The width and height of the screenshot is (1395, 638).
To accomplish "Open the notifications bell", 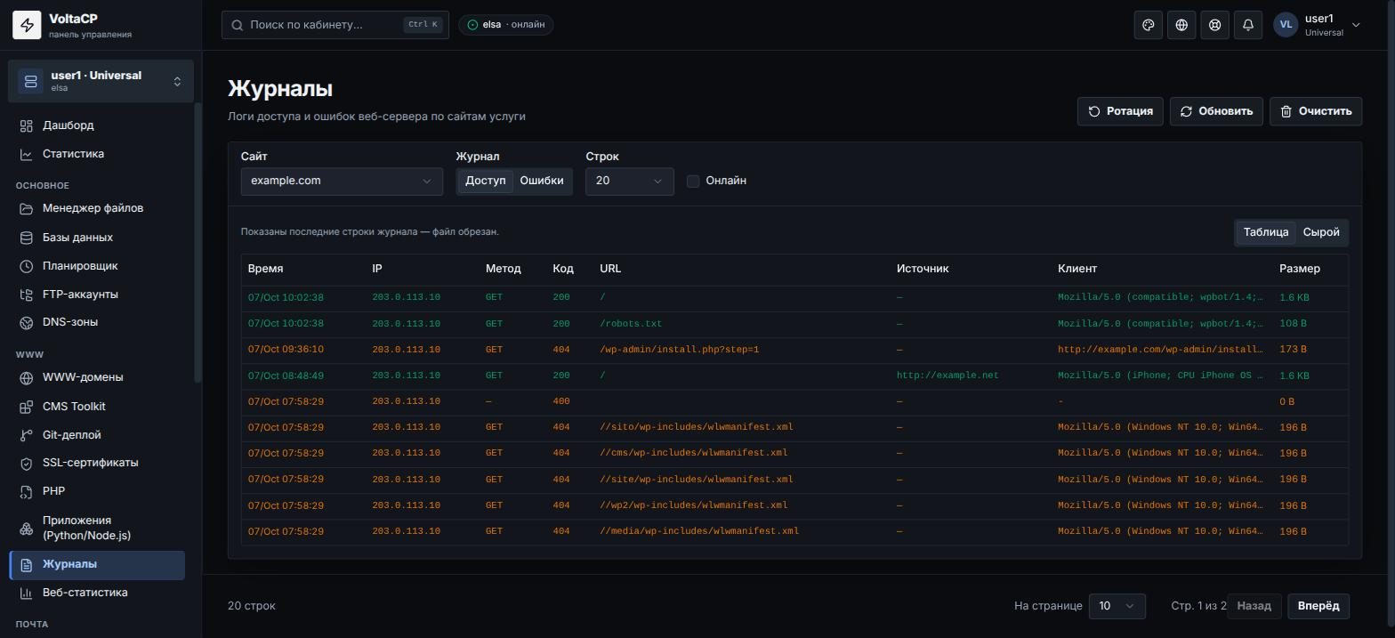I will pyautogui.click(x=1248, y=25).
